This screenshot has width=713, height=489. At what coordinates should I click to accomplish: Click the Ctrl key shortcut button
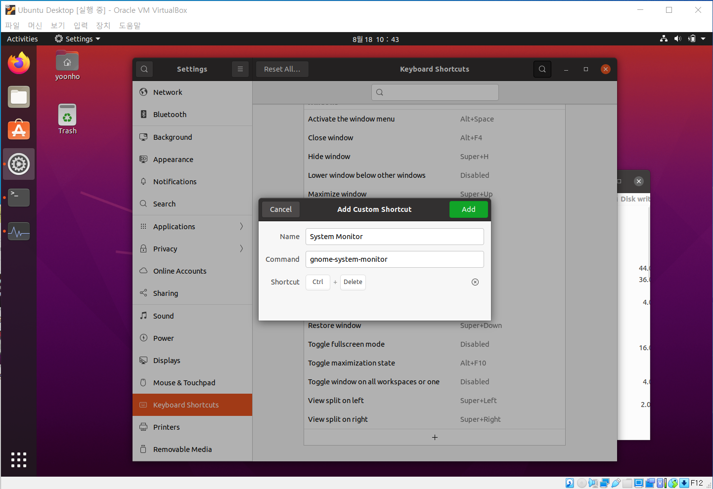click(318, 282)
